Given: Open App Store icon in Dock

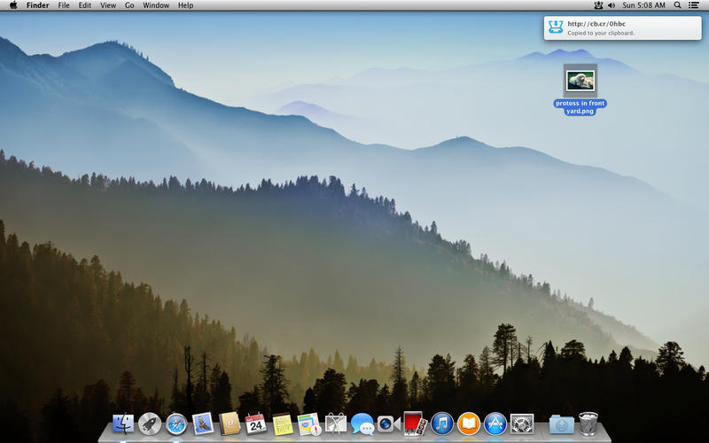Looking at the screenshot, I should coord(495,424).
